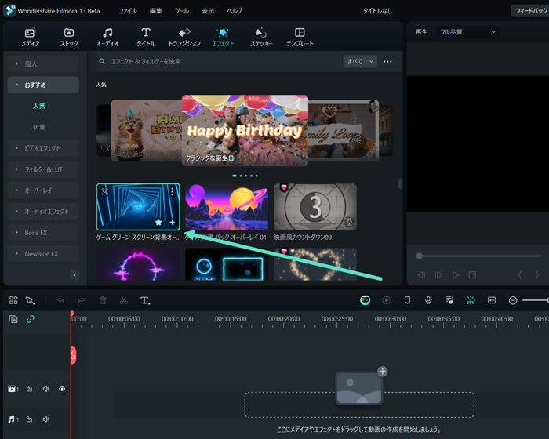This screenshot has width=549, height=439.
Task: Open the 編集 edit menu
Action: tap(156, 11)
